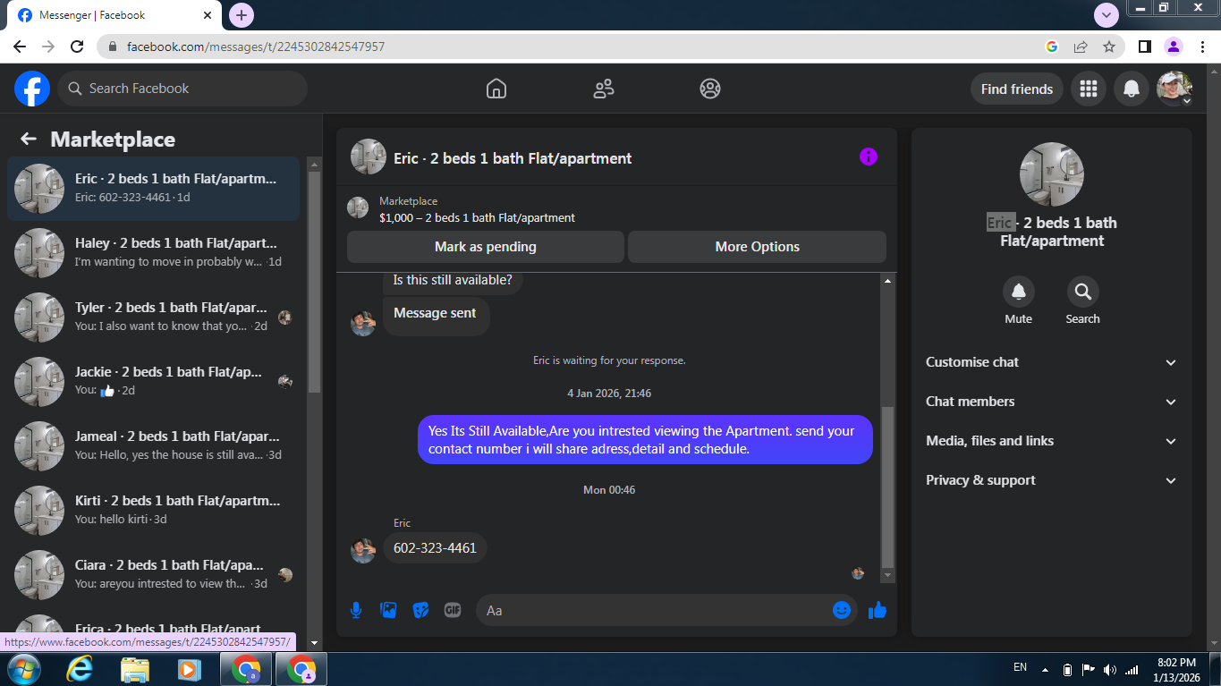Screen dimensions: 1221x686
Task: Open the Facebook menu grid icon
Action: (x=1089, y=89)
